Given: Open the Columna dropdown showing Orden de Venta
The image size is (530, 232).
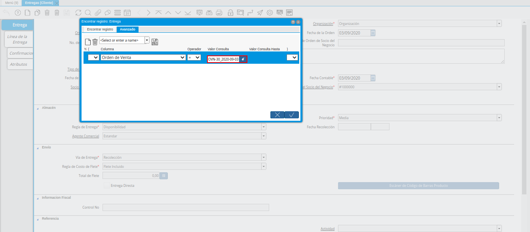Looking at the screenshot, I should 143,57.
